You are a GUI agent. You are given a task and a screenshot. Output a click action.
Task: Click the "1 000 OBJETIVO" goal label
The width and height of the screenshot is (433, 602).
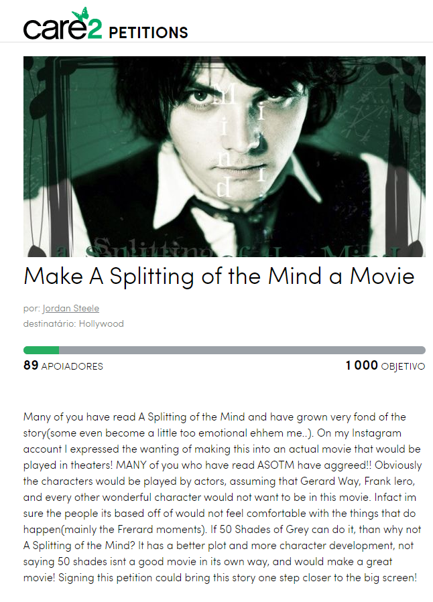point(385,366)
